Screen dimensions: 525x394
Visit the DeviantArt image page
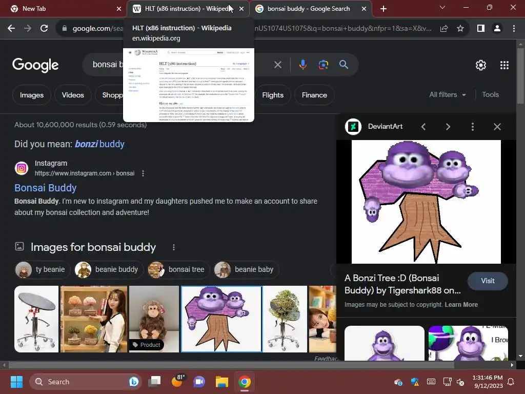point(488,281)
